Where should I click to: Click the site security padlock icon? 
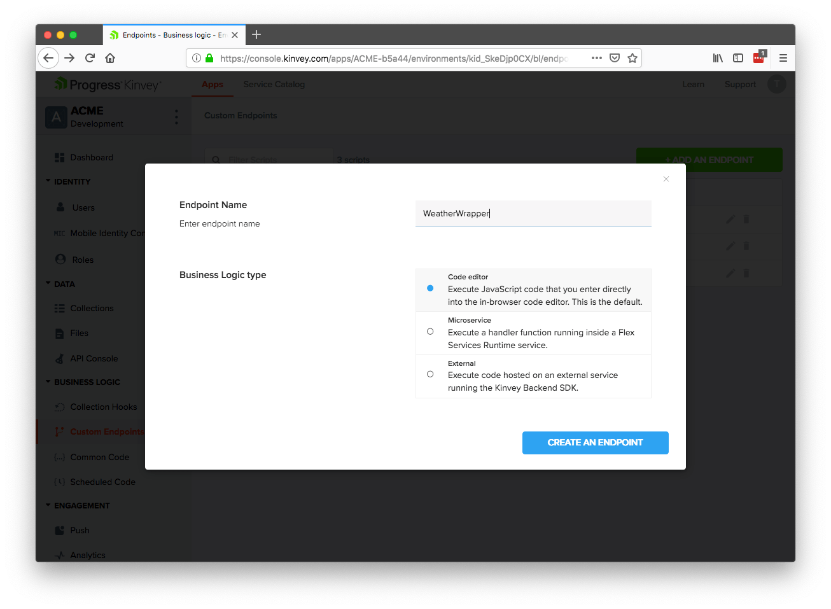click(x=209, y=58)
